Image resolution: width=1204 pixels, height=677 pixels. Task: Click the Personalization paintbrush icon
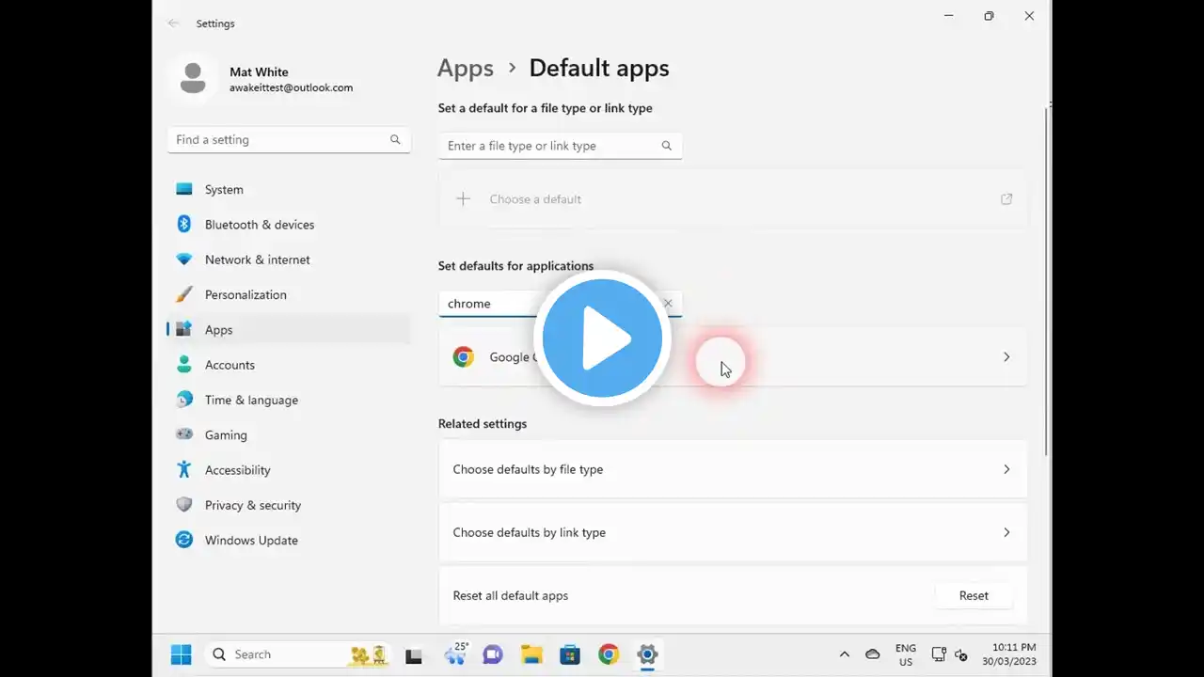coord(184,294)
